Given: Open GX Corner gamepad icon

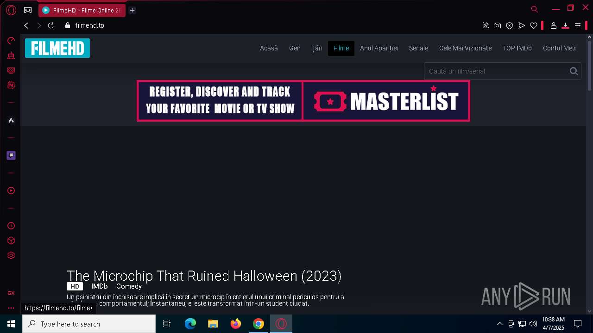Looking at the screenshot, I should [28, 10].
